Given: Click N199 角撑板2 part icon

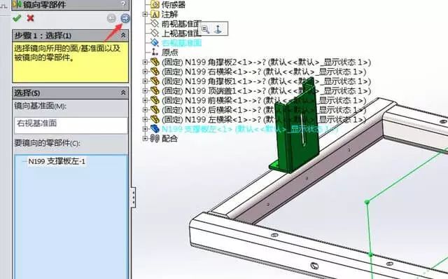Looking at the screenshot, I should [x=155, y=62].
